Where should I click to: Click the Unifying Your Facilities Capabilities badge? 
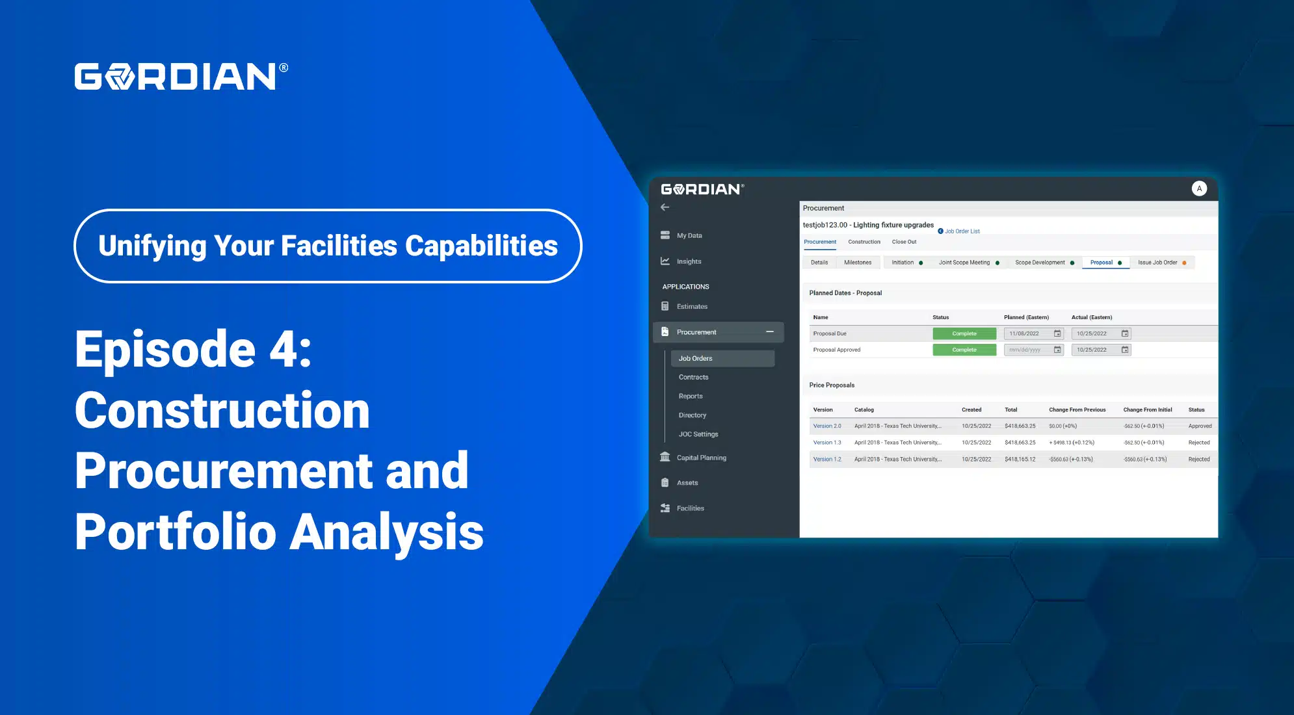tap(328, 246)
